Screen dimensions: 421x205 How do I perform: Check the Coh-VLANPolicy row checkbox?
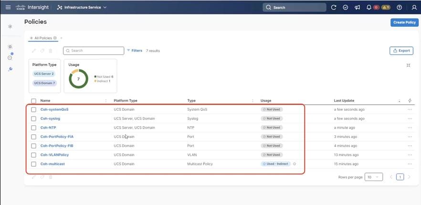[x=33, y=155]
